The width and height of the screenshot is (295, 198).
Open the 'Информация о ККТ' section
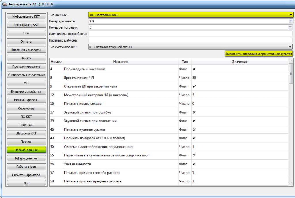pos(26,16)
